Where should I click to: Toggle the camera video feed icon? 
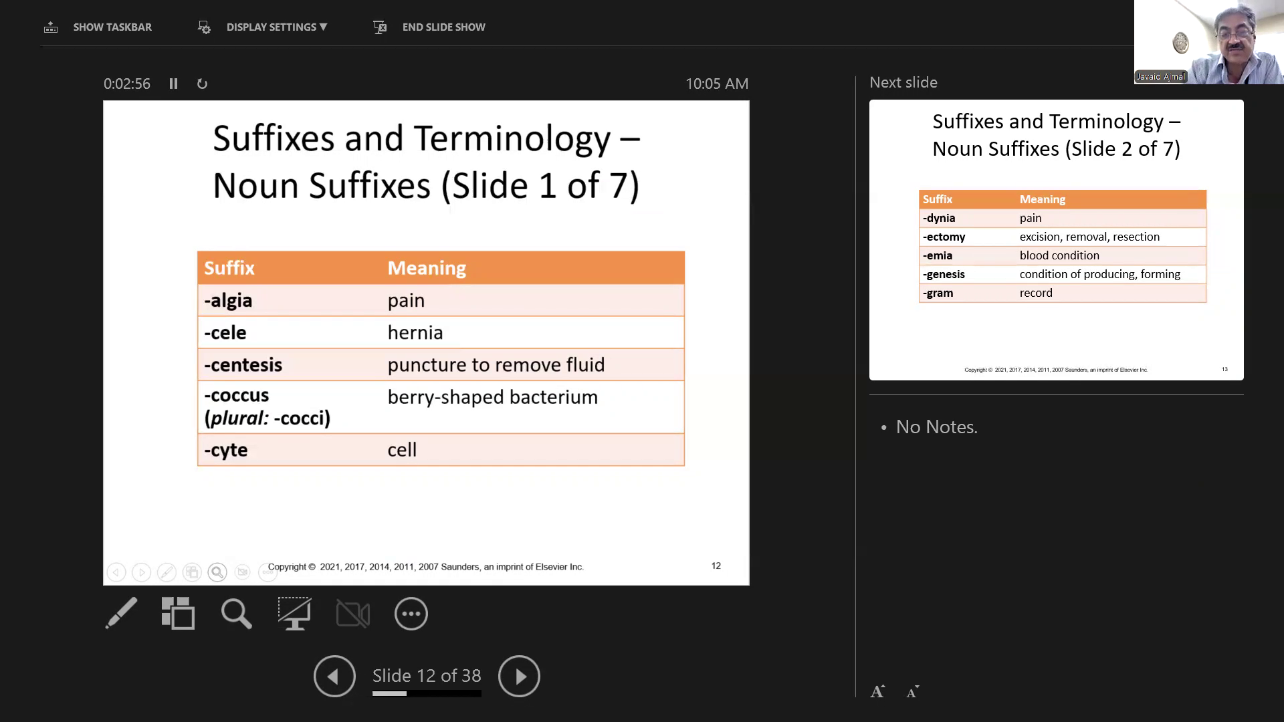(352, 613)
